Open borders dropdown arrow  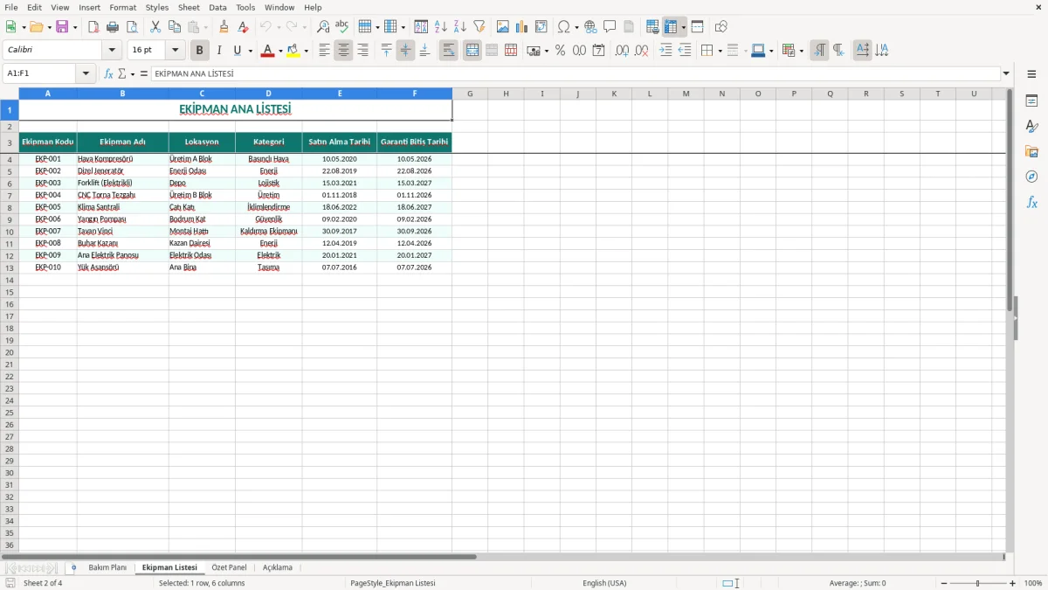(x=720, y=51)
